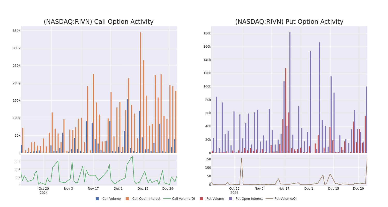The height and width of the screenshot is (207, 388).
Task: Click the 100k label on call chart axis
Action: point(17,118)
